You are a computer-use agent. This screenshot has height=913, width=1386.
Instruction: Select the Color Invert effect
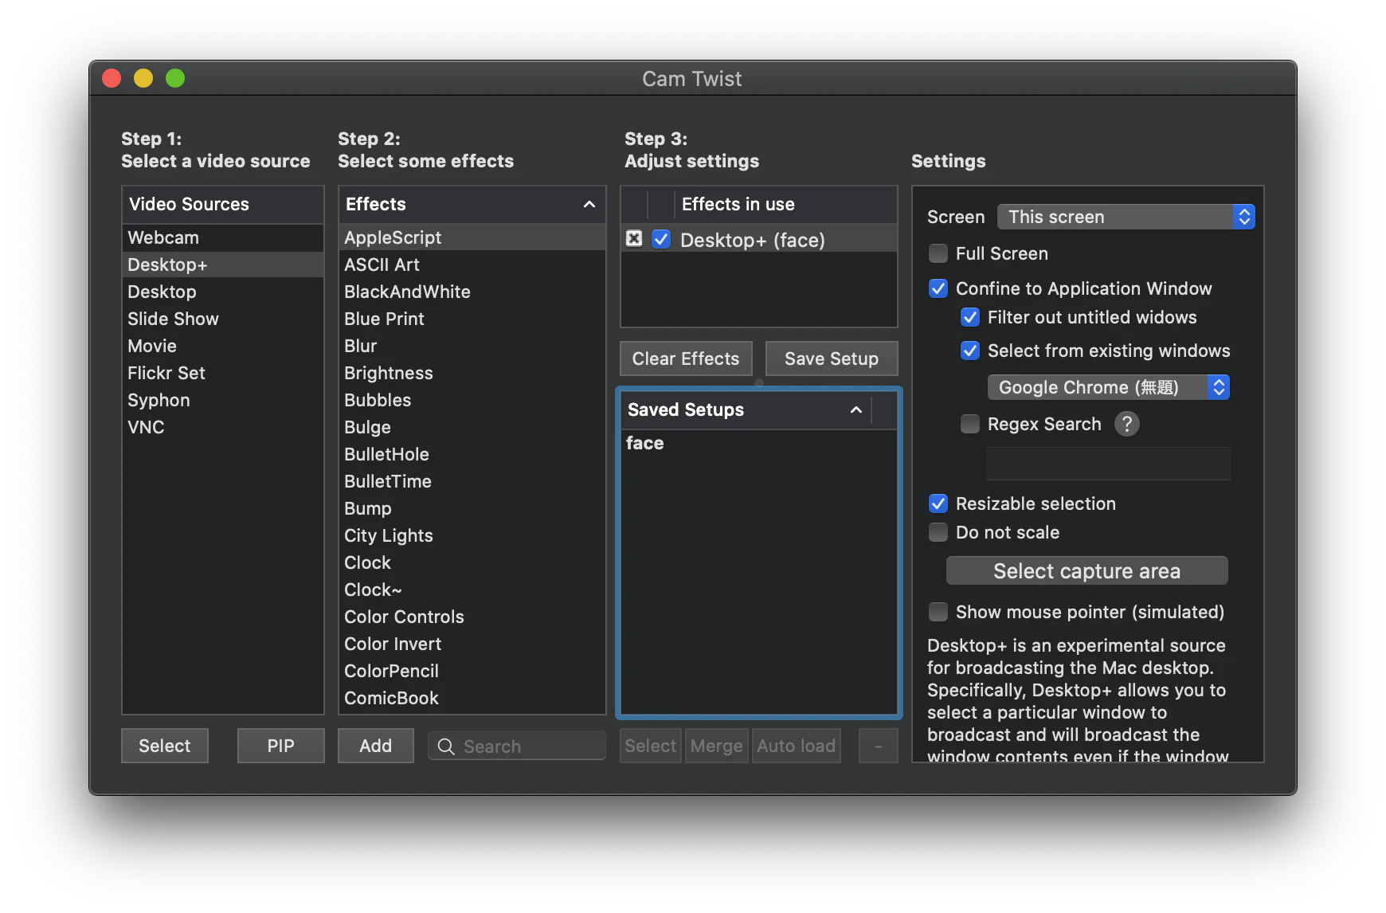click(x=472, y=644)
